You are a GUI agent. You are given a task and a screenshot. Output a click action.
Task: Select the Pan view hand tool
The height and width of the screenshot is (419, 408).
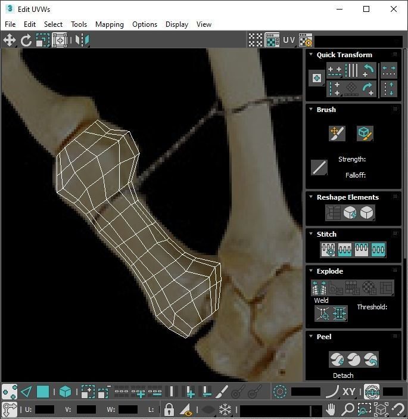331,409
